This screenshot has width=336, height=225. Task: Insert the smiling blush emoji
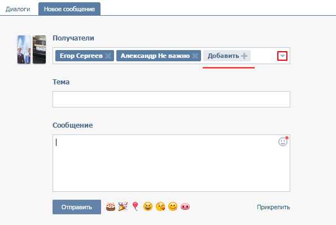tap(173, 206)
